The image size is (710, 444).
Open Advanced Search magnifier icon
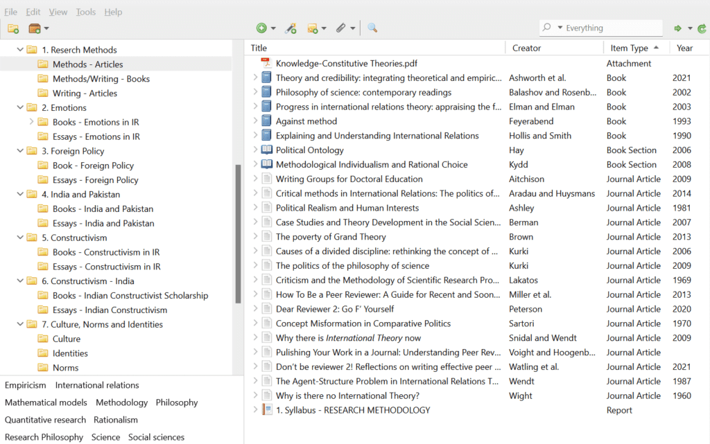coord(372,28)
